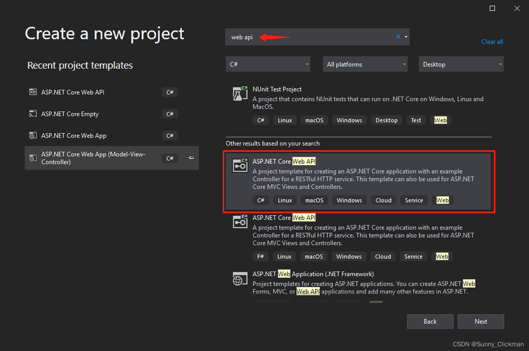Select the C# ASP.NET Core Web API title
529x351 pixels.
point(284,161)
